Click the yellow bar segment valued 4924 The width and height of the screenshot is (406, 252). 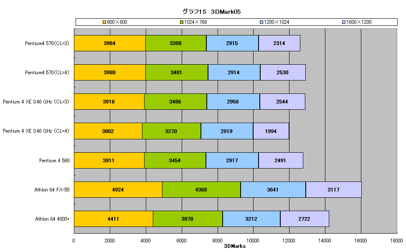pos(118,190)
